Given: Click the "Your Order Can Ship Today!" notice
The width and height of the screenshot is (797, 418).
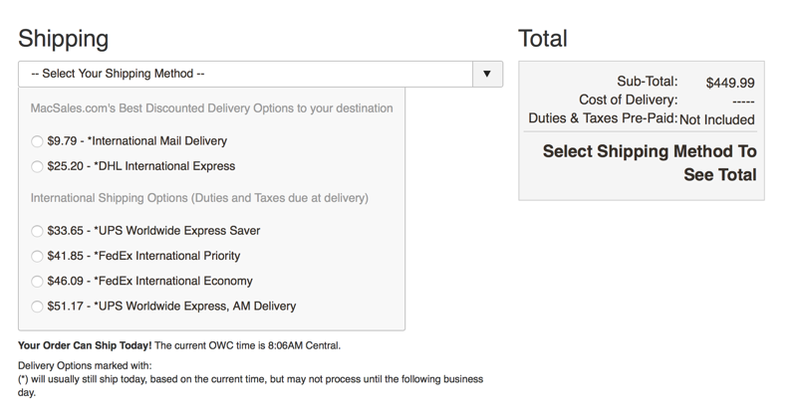Looking at the screenshot, I should point(86,345).
